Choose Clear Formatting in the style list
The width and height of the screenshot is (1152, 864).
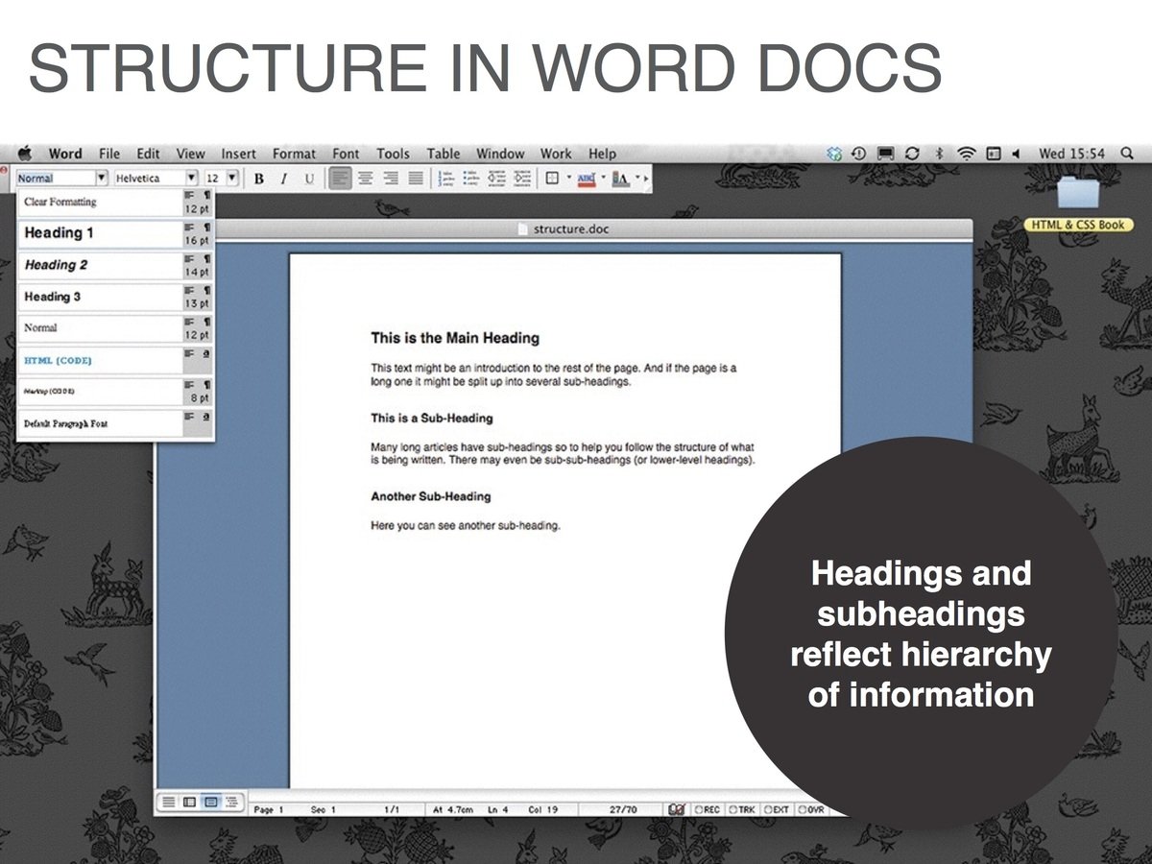(115, 203)
